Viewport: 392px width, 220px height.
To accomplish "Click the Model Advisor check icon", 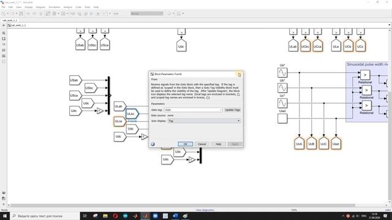I will (x=169, y=13).
